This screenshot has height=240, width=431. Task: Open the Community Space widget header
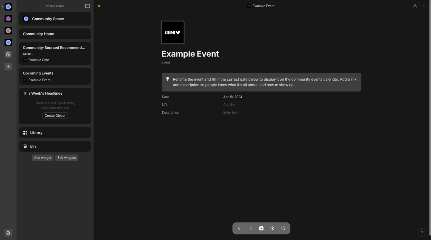[55, 19]
